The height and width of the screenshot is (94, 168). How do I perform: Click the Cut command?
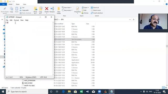(x=22, y=8)
